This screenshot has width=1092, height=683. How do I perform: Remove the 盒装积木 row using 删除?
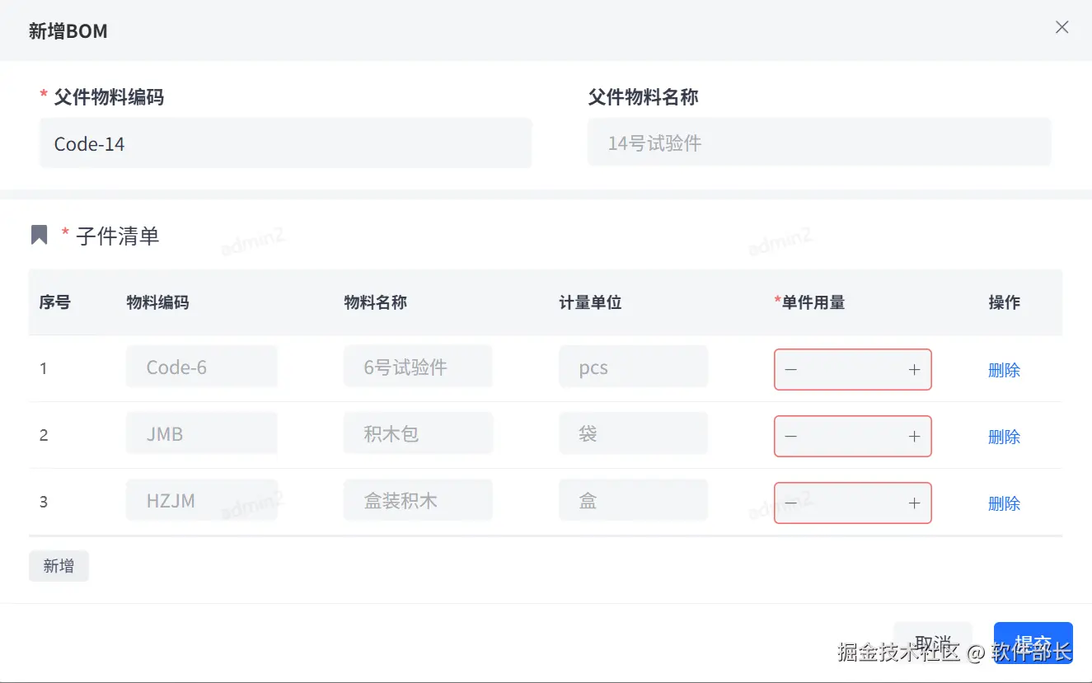1004,503
